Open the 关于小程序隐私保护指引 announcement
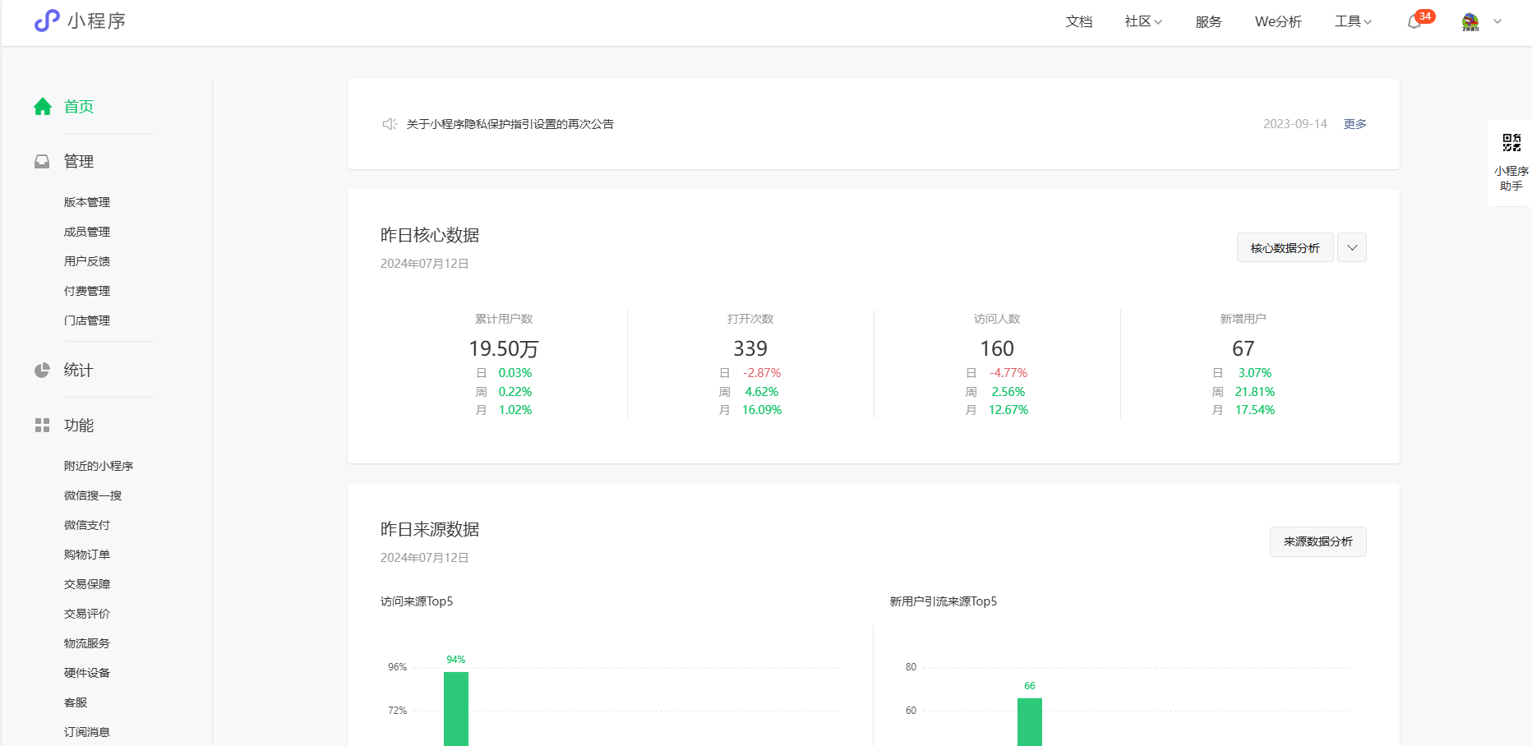 510,124
